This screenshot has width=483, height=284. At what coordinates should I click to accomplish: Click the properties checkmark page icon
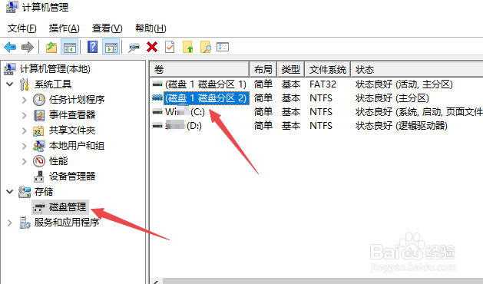[x=170, y=47]
